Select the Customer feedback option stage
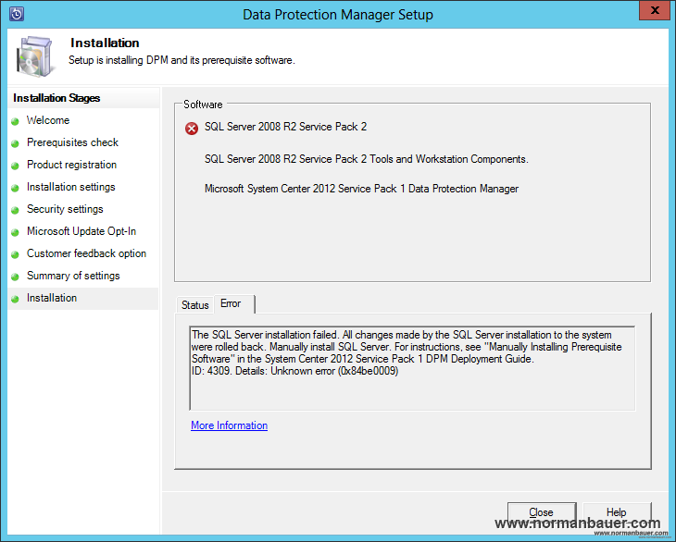Viewport: 676px width, 542px height. coord(87,253)
